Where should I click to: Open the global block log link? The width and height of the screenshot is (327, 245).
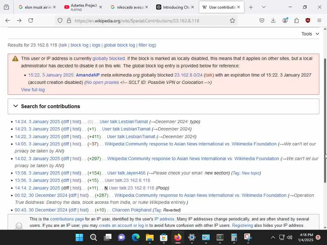(119, 45)
